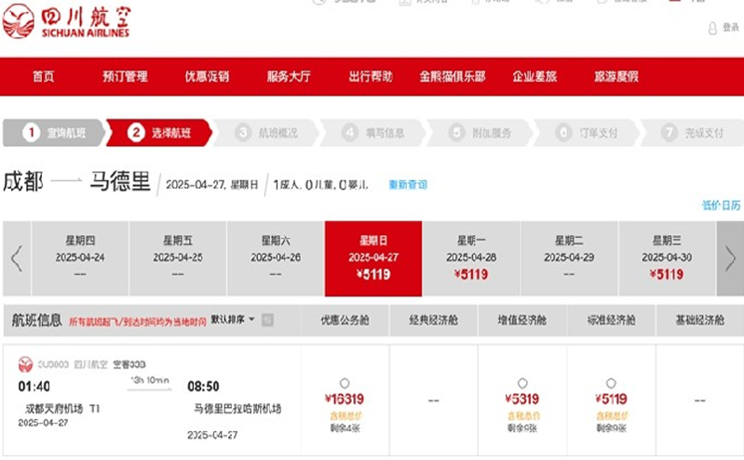Click the grey square icon beside 默认排序
The width and height of the screenshot is (744, 460).
coord(267,320)
